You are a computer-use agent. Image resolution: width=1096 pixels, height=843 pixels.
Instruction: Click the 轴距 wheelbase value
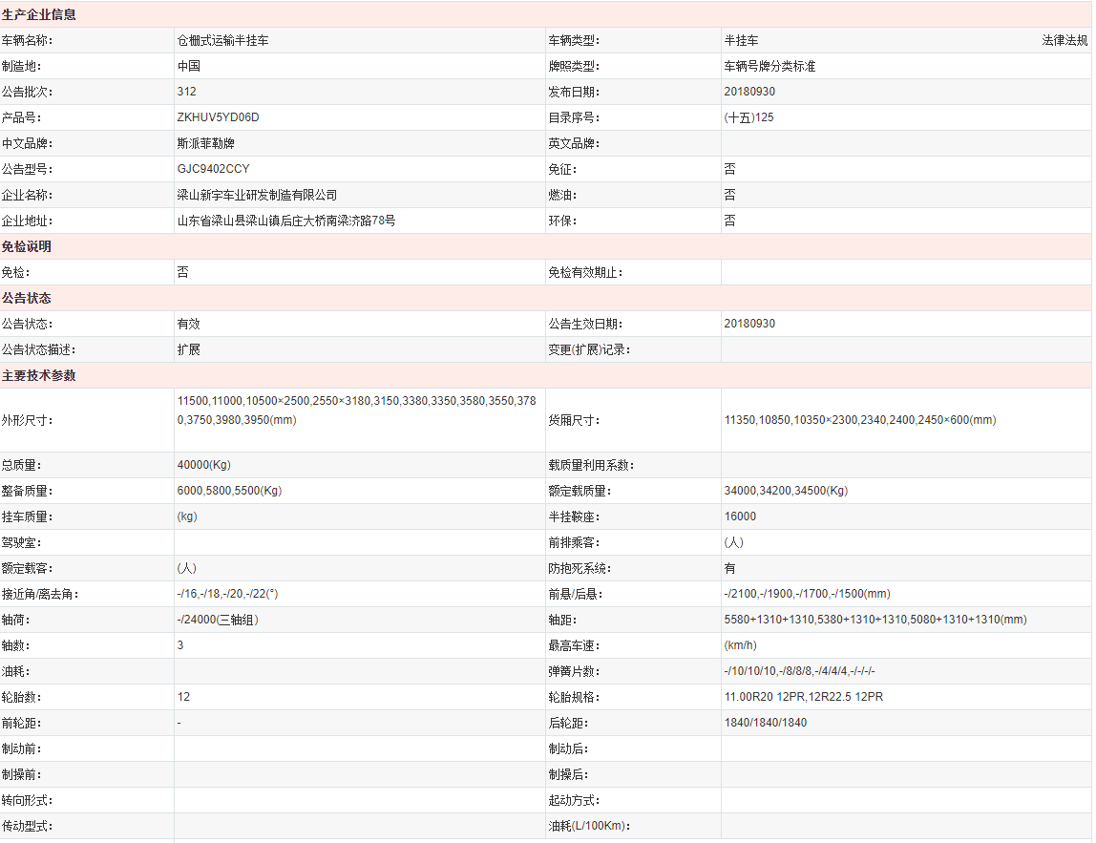[875, 621]
